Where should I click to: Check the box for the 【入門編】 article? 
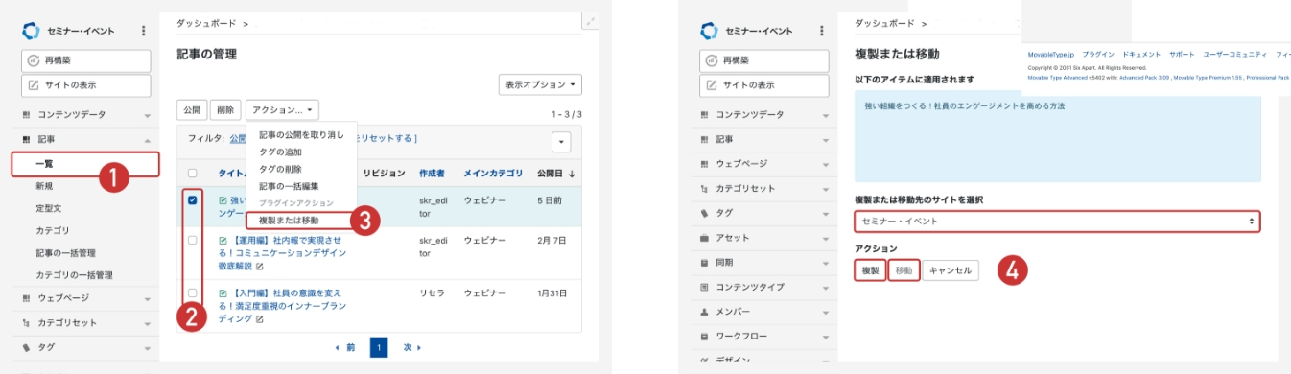click(193, 292)
